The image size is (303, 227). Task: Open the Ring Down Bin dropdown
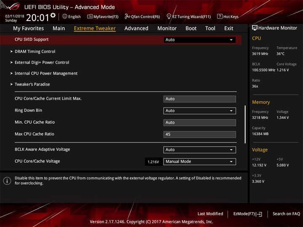click(x=199, y=111)
